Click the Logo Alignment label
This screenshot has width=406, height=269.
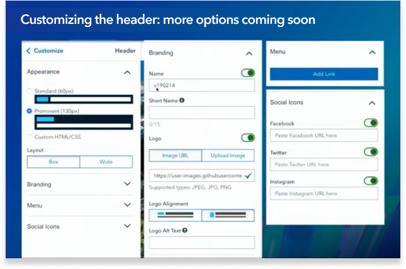pos(169,204)
